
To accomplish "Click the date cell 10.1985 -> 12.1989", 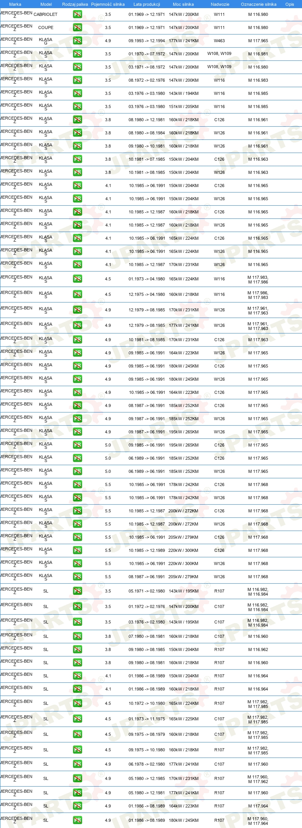I will coord(147,550).
